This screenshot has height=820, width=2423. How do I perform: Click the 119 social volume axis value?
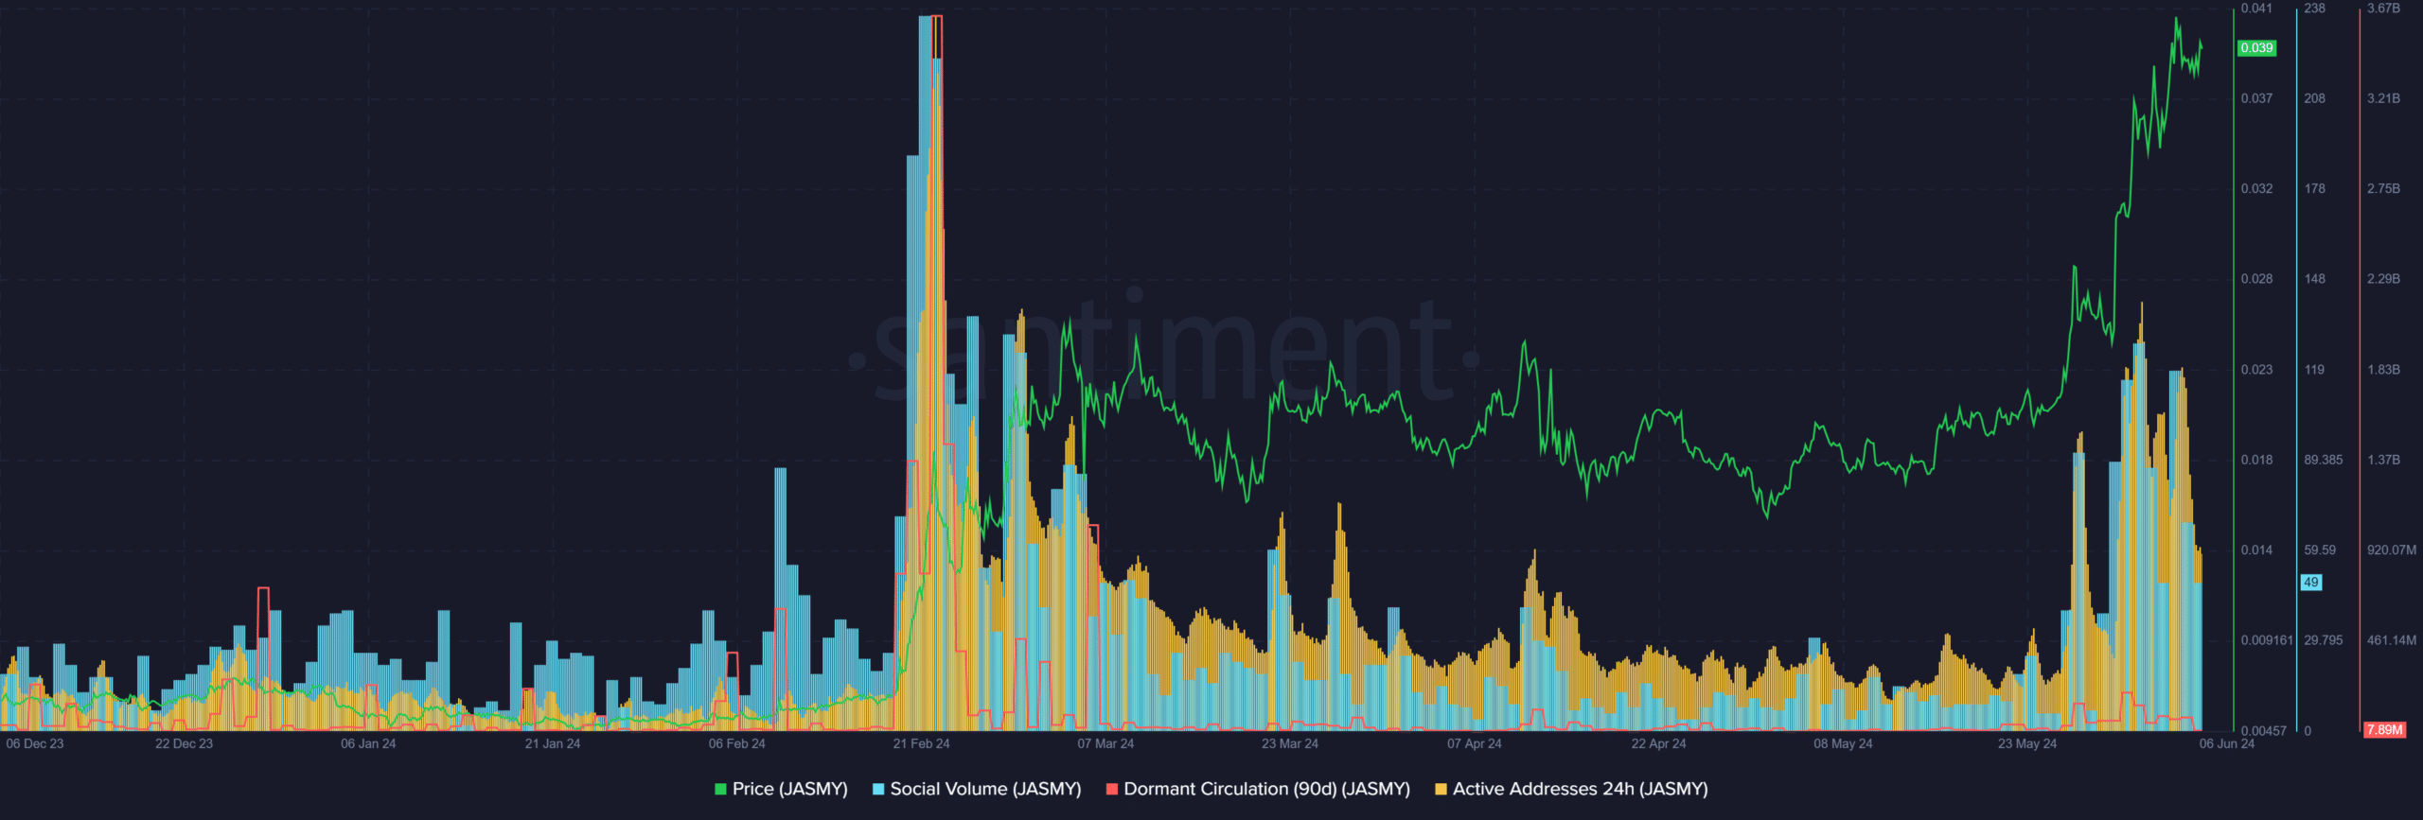[2315, 370]
